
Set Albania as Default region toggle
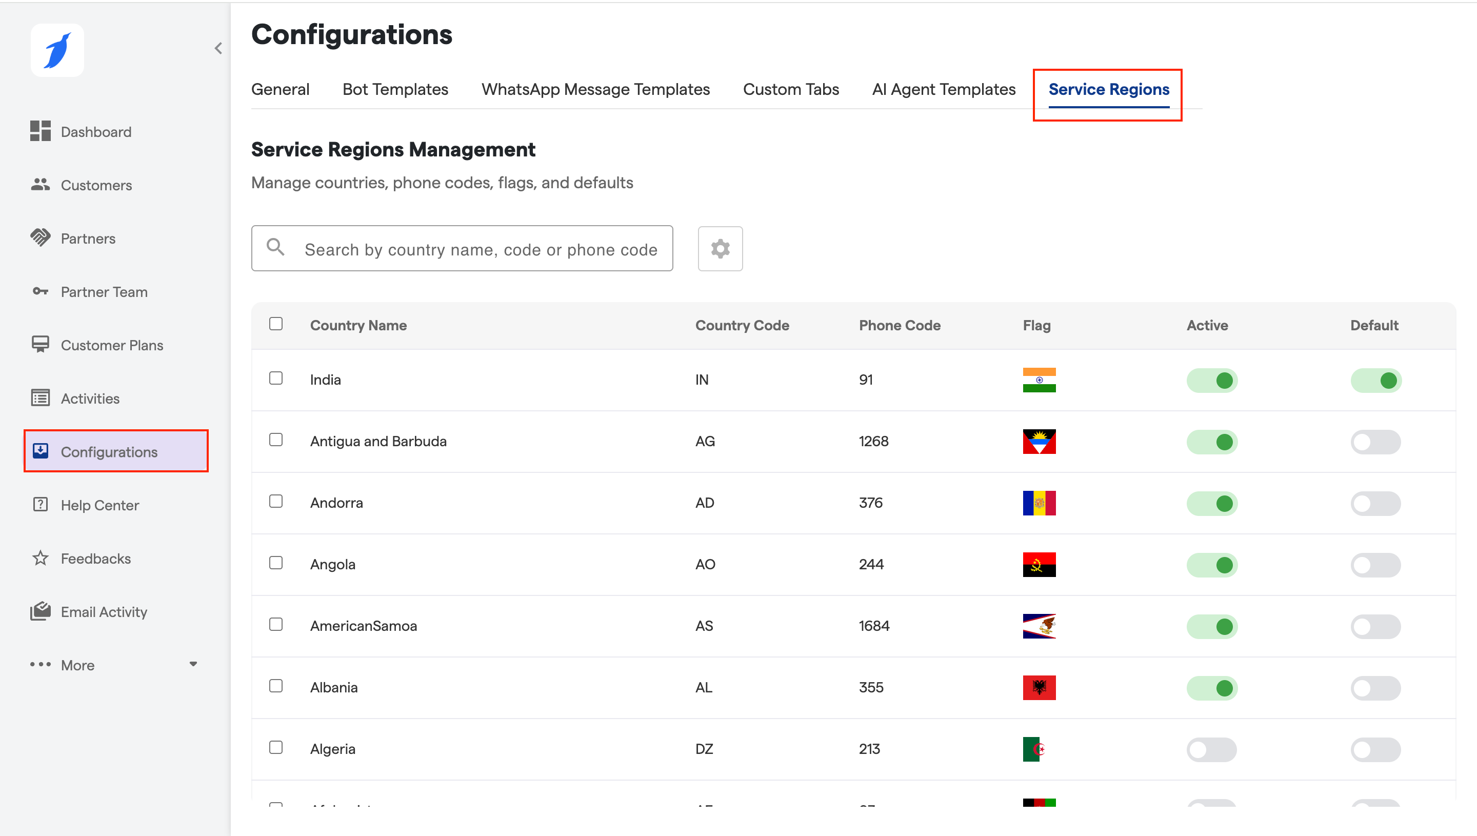tap(1375, 688)
